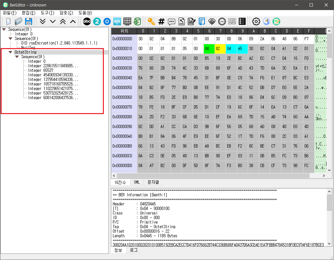Image resolution: width=334 pixels, height=260 pixels.
Task: Select the Integer 65537 tree item
Action: coord(41,71)
